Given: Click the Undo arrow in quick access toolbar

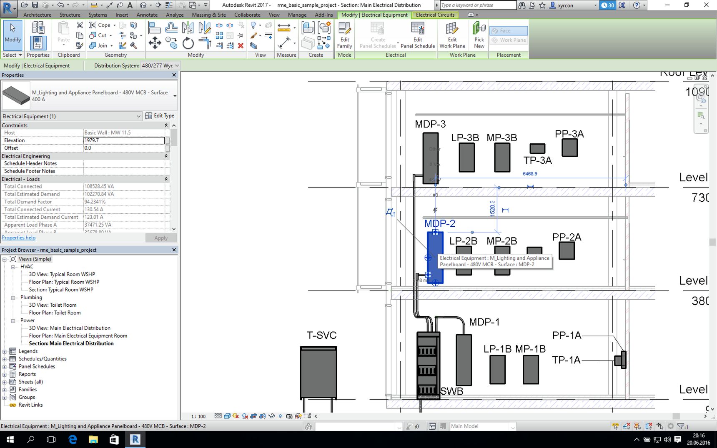Looking at the screenshot, I should coord(61,5).
